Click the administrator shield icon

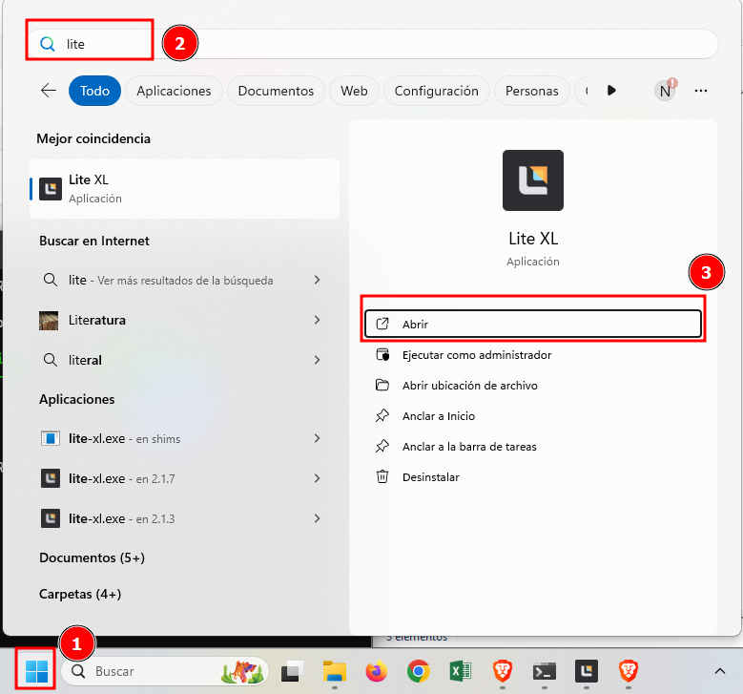(x=382, y=355)
